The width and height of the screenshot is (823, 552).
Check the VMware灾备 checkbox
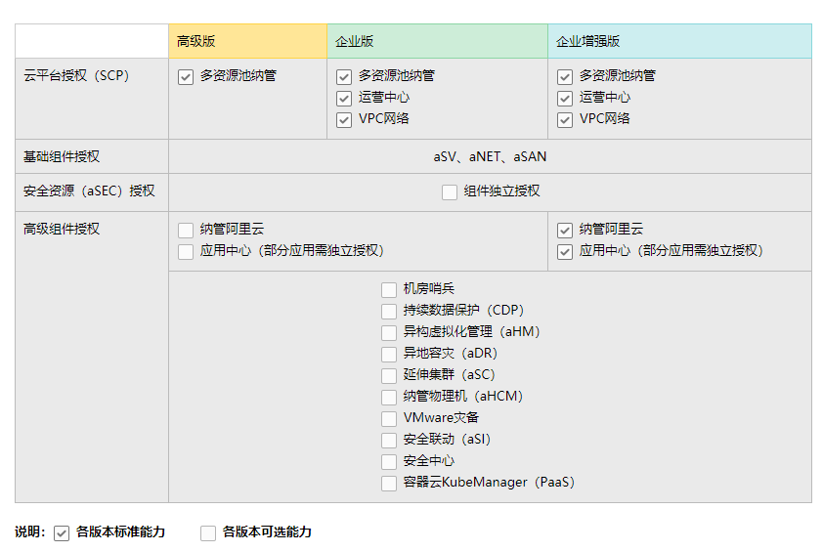389,419
